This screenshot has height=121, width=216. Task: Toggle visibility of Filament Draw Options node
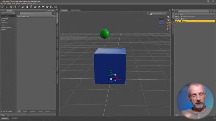(x=176, y=17)
